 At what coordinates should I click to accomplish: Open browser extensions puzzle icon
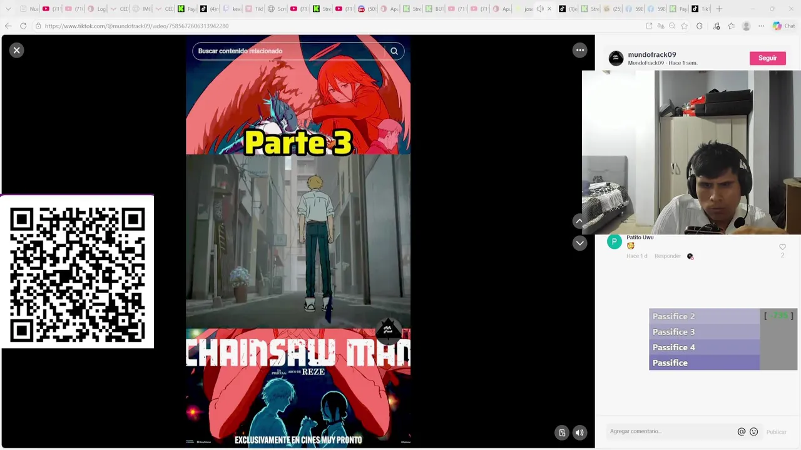point(699,26)
